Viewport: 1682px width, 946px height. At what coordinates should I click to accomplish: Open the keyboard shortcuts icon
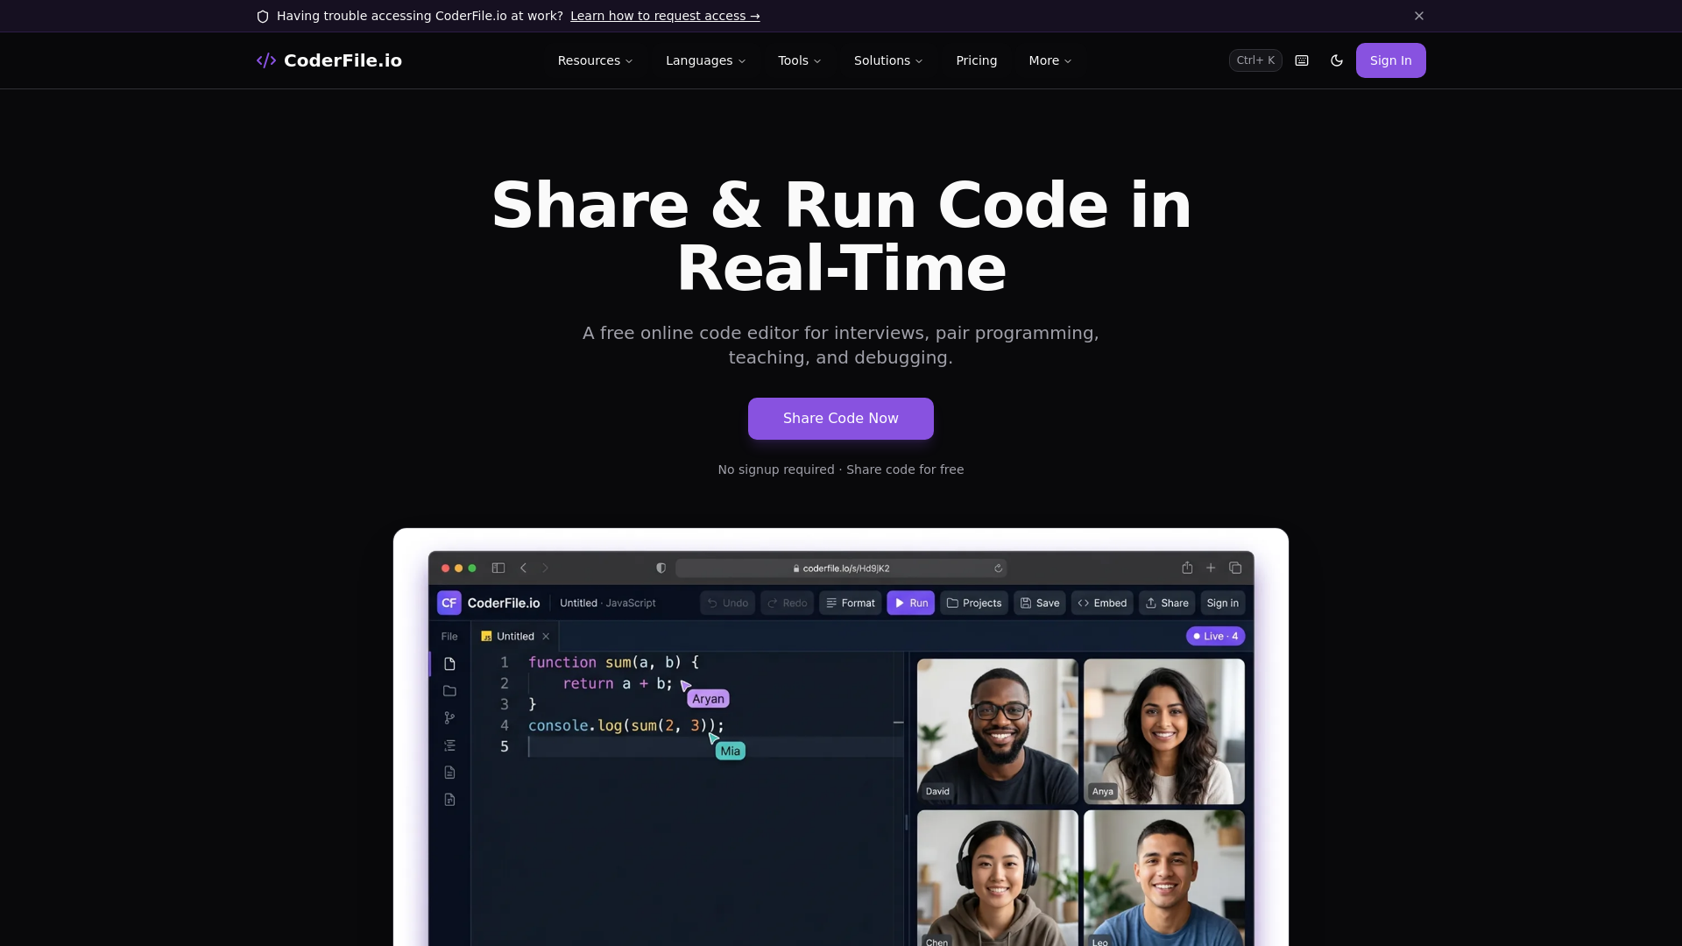pyautogui.click(x=1302, y=60)
